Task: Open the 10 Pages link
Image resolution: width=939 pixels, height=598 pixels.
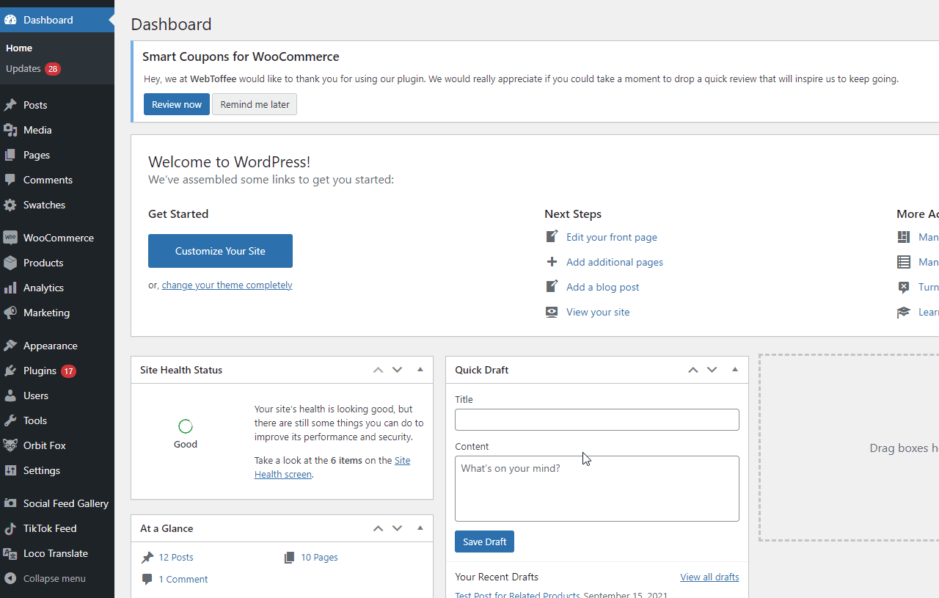Action: pyautogui.click(x=319, y=558)
